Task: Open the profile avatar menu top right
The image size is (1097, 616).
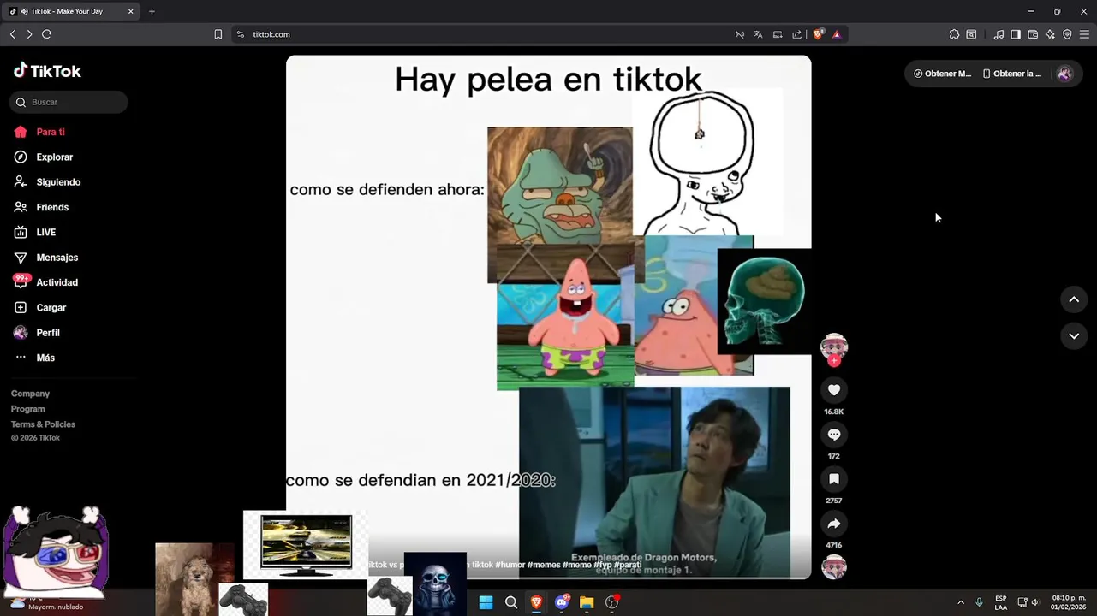Action: pyautogui.click(x=1065, y=74)
